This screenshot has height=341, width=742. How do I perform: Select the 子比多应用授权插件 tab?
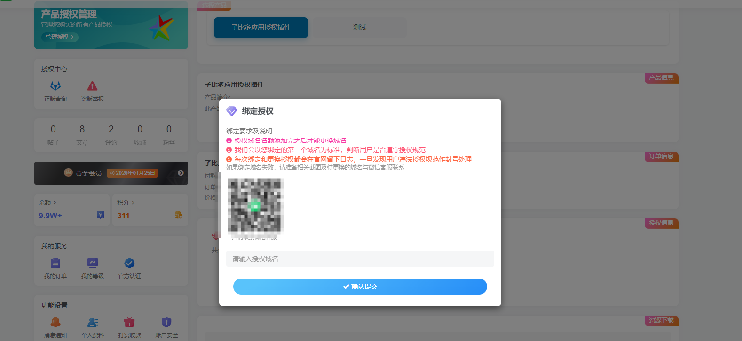261,28
